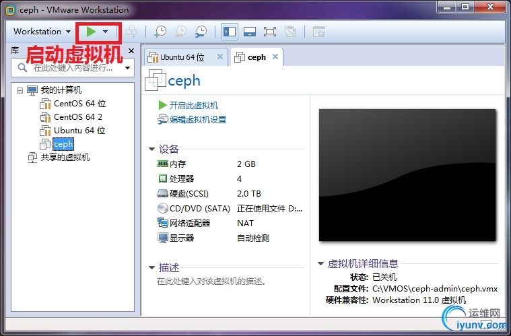Image resolution: width=511 pixels, height=336 pixels.
Task: Toggle the library sidebar view icon
Action: pos(230,32)
